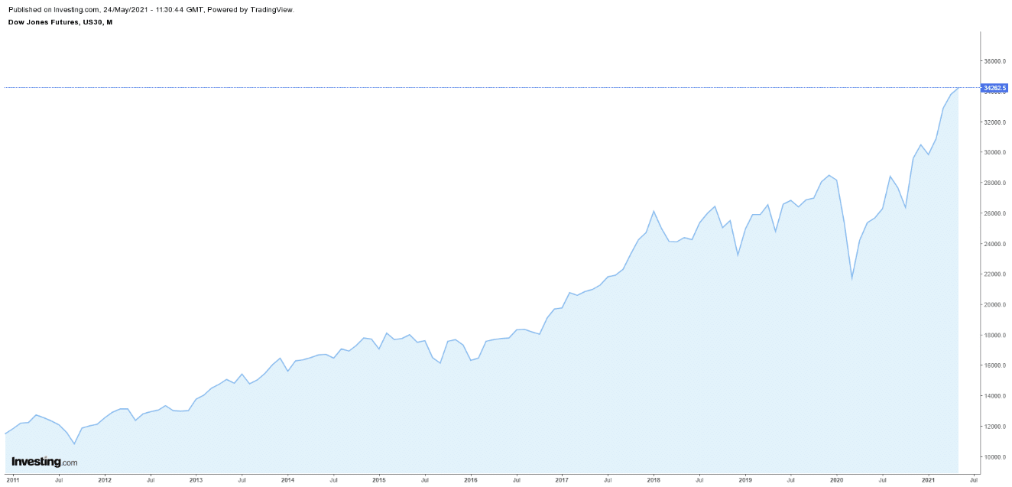
Task: Click the early 2020 crash low point
Action: click(x=851, y=278)
